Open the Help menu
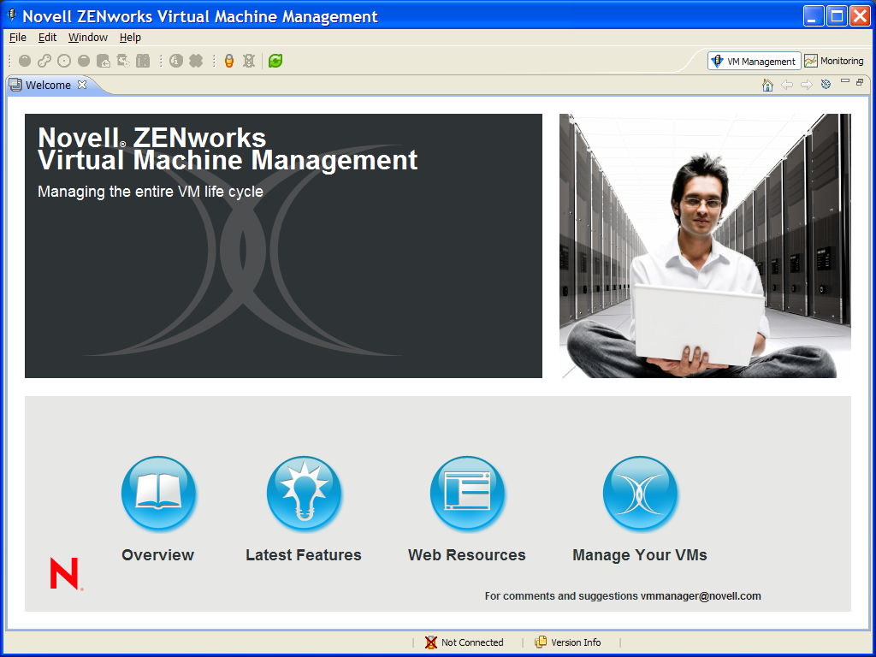This screenshot has height=657, width=876. [x=130, y=37]
